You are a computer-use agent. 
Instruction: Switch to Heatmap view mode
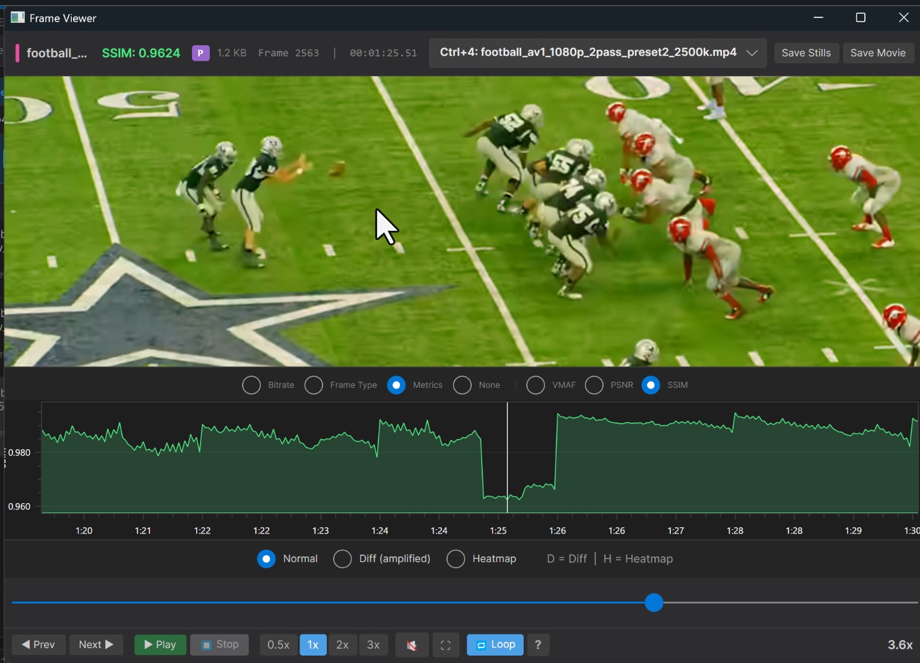[456, 559]
